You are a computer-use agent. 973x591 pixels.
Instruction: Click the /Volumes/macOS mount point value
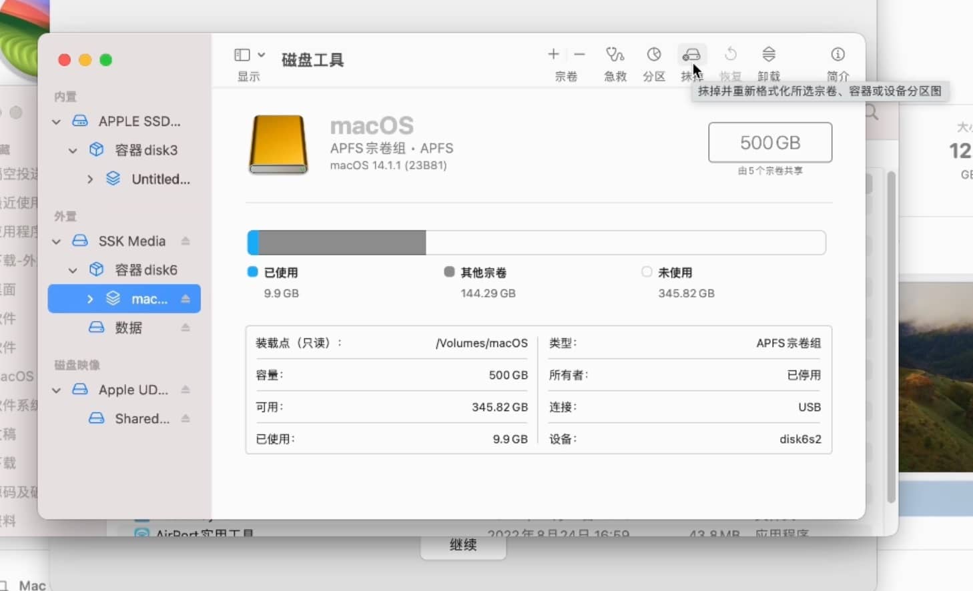(481, 343)
